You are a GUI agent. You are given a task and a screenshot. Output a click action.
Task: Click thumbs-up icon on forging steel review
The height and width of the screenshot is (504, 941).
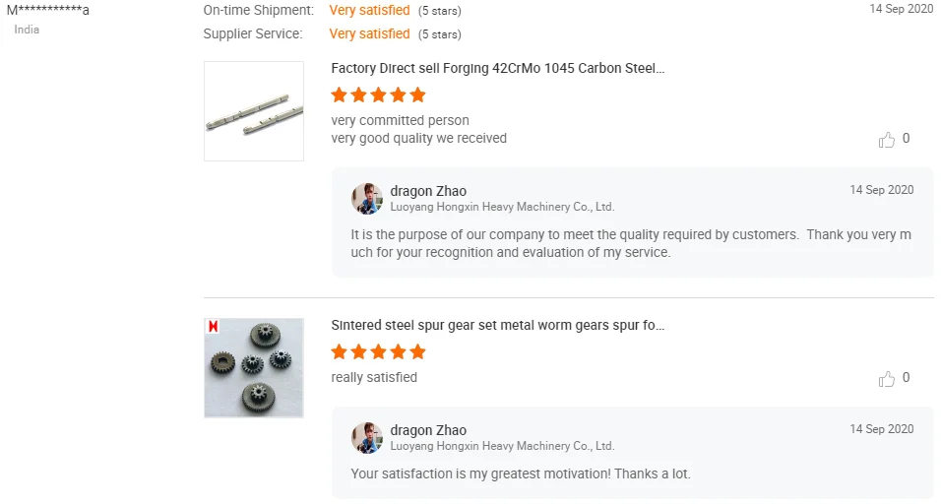tap(887, 140)
